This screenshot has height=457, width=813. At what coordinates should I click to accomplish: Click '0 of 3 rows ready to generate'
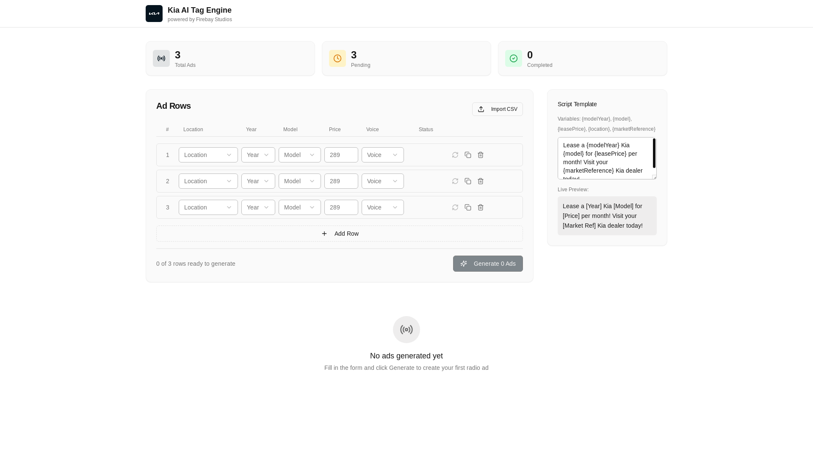pyautogui.click(x=196, y=264)
